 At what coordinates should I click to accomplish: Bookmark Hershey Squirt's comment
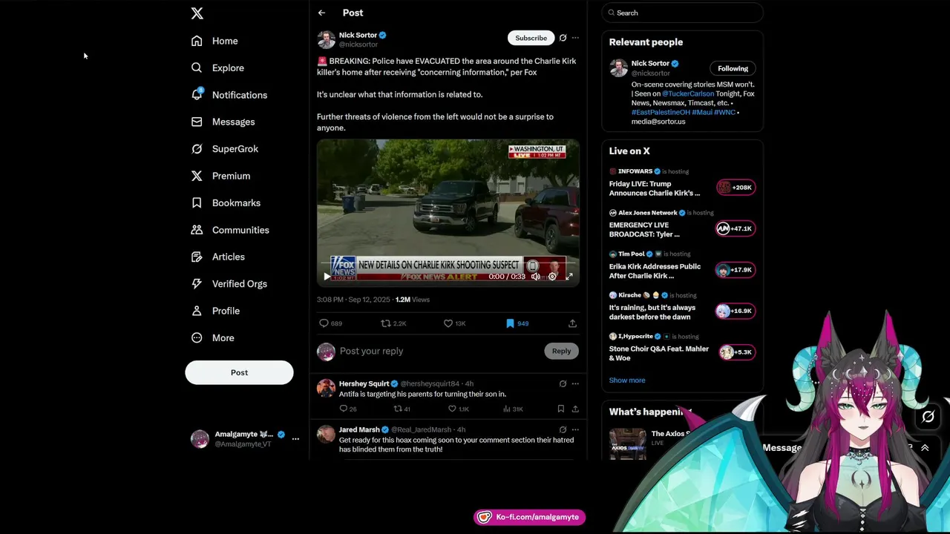coord(560,409)
